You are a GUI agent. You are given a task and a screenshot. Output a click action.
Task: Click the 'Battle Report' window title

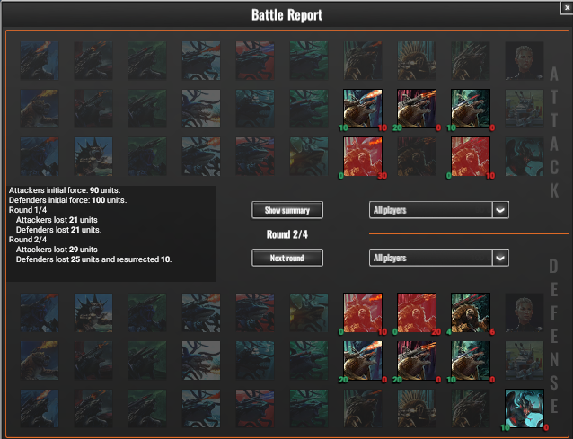pos(286,15)
